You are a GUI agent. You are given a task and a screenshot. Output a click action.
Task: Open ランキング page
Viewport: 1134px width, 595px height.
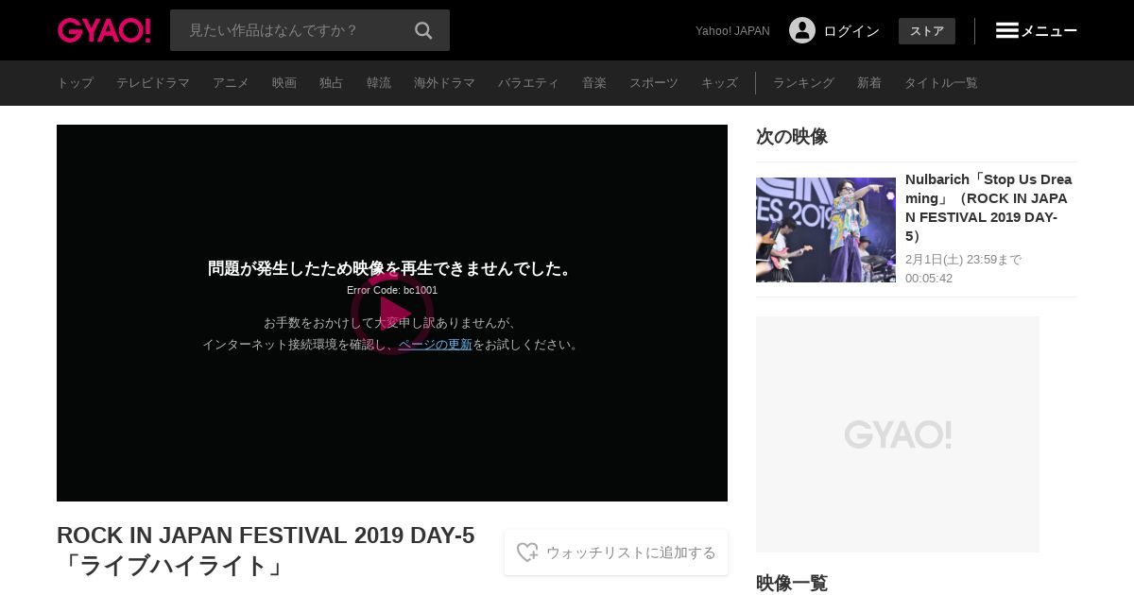[x=803, y=83]
